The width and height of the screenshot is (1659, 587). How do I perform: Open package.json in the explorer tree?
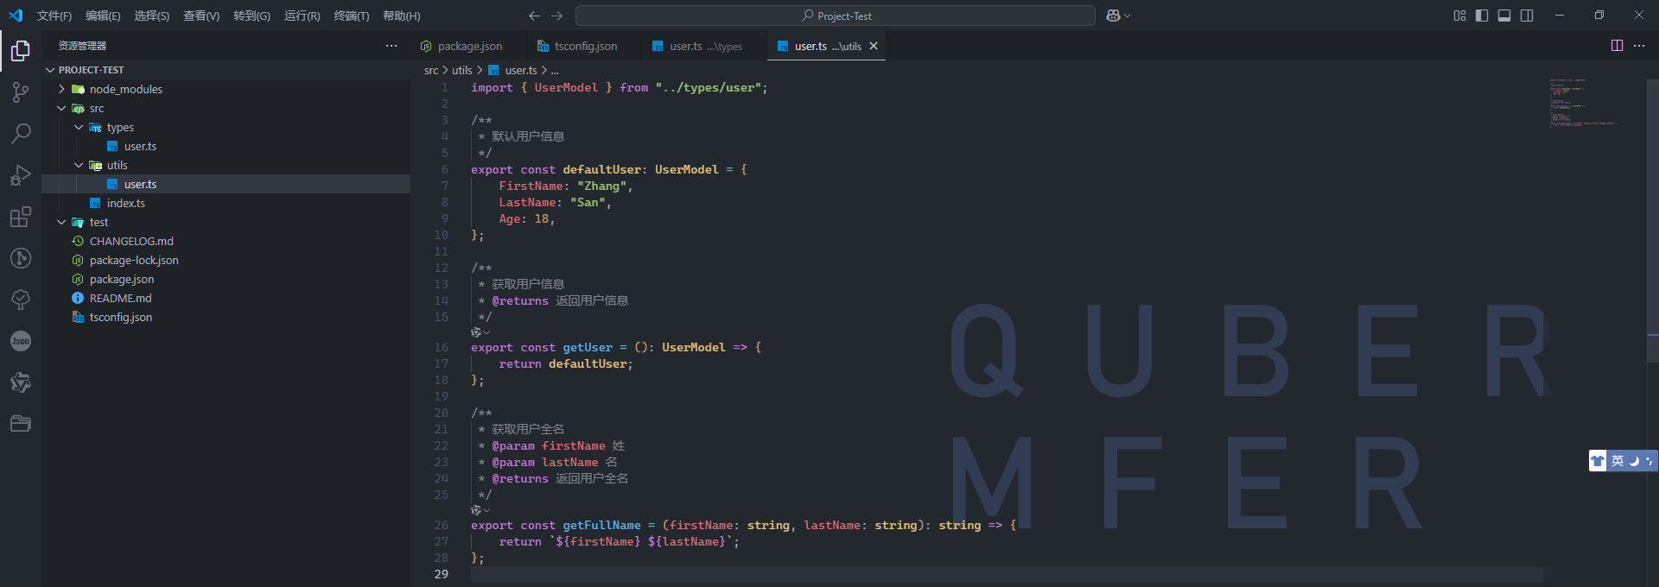coord(122,279)
